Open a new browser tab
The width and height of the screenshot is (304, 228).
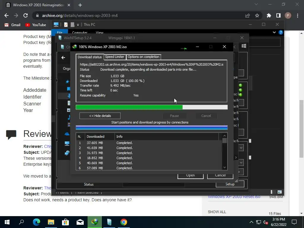point(80,5)
